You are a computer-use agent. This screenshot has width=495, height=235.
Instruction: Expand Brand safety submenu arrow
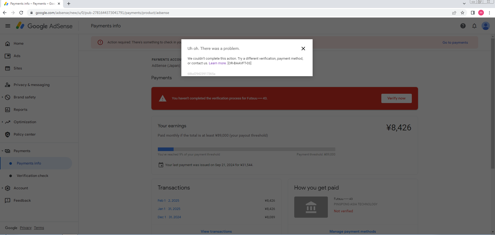[2, 97]
